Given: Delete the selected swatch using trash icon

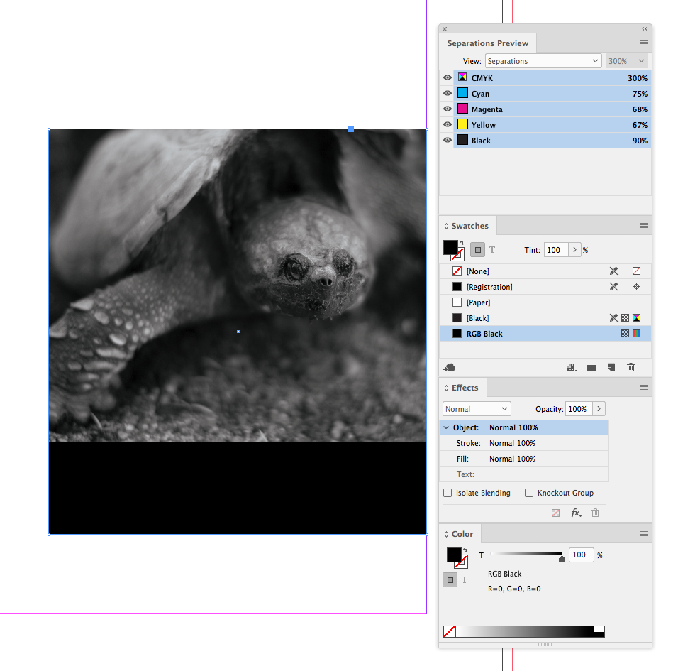Looking at the screenshot, I should 630,367.
